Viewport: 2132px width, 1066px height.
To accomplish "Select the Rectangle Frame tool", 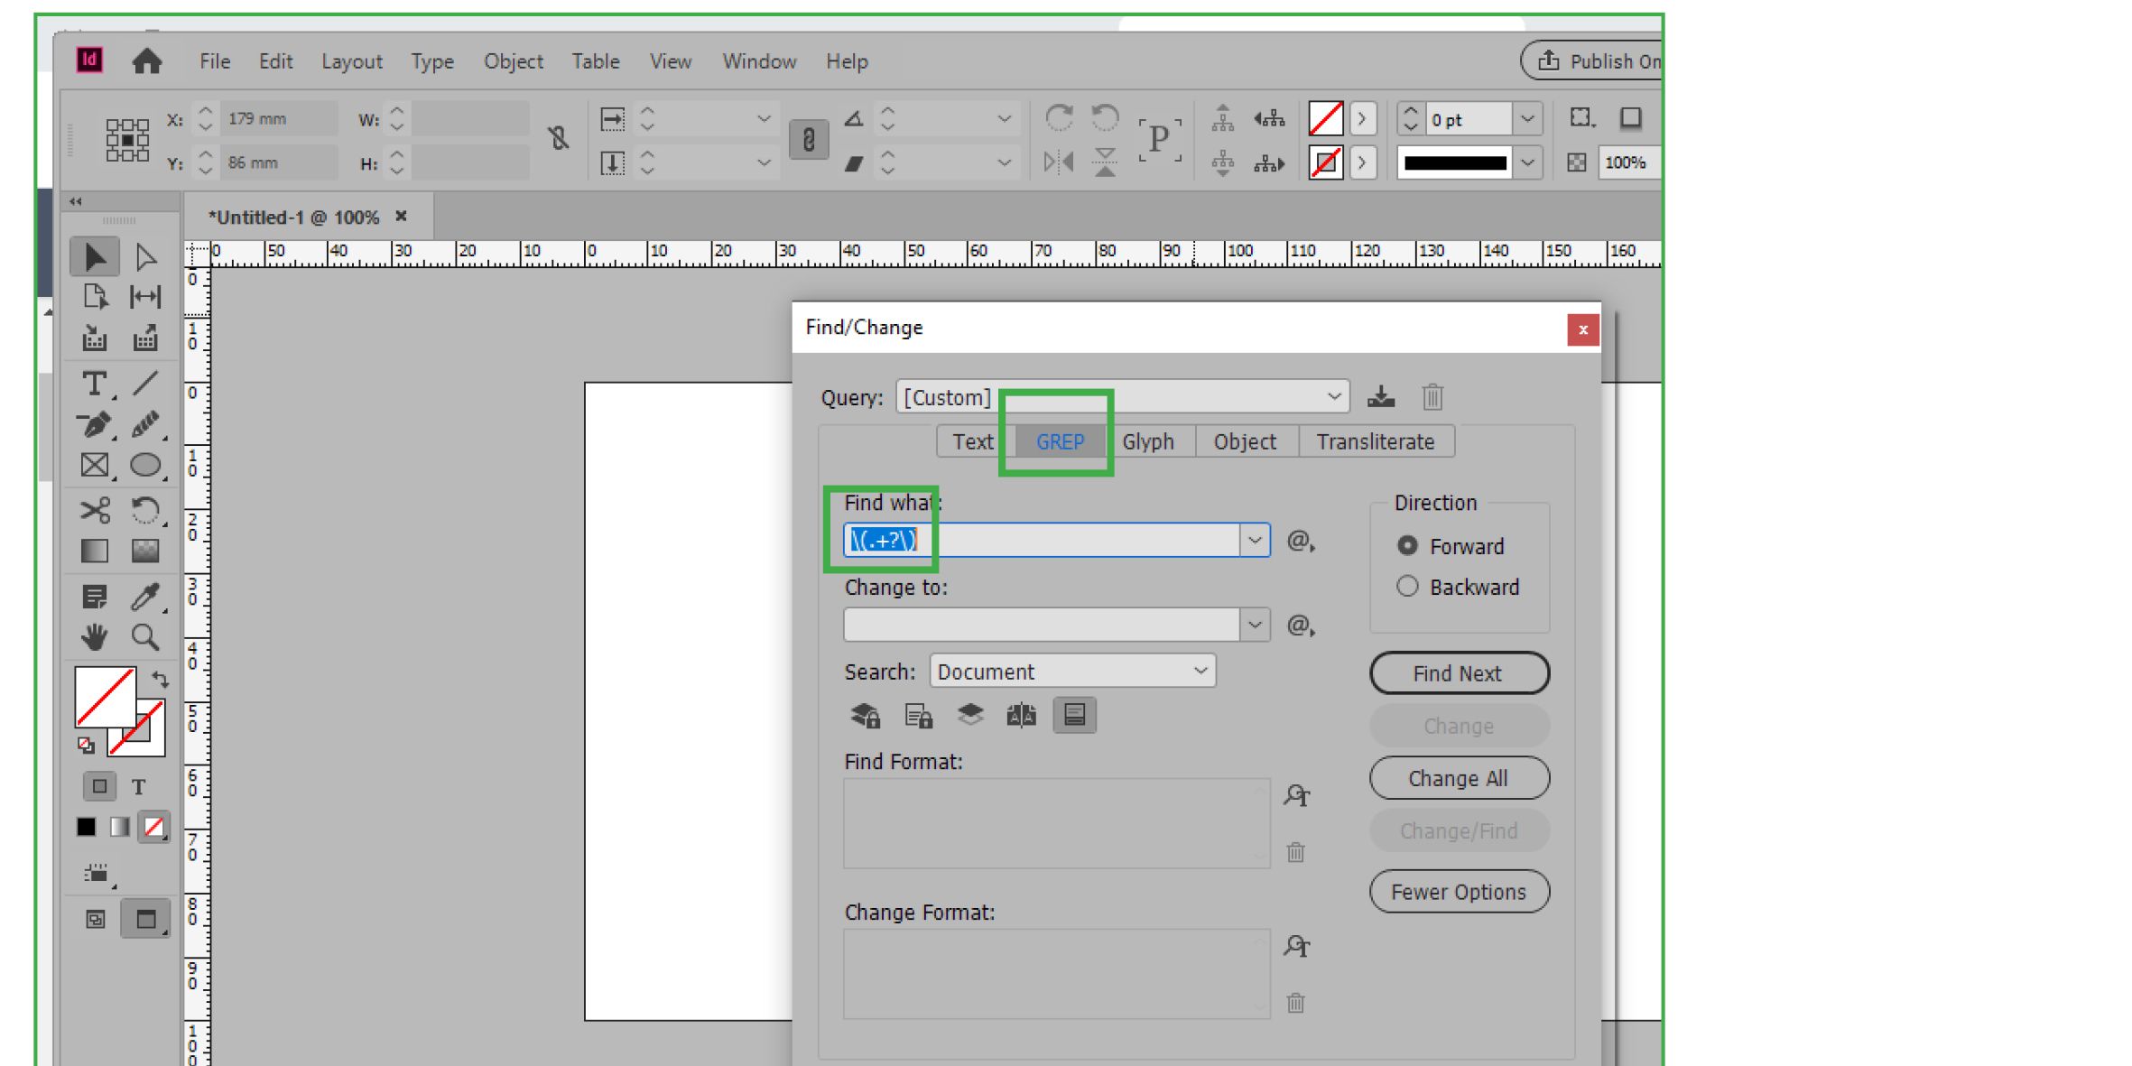I will pos(94,465).
